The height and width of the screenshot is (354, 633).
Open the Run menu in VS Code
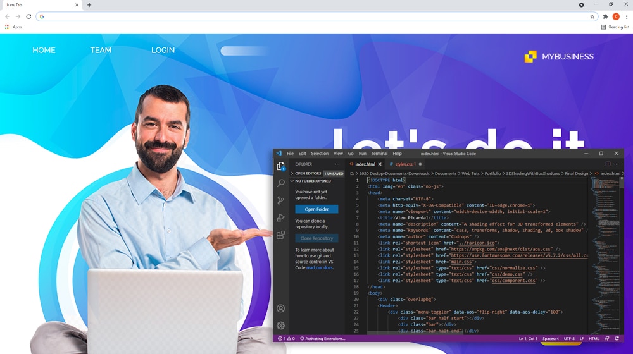tap(363, 153)
